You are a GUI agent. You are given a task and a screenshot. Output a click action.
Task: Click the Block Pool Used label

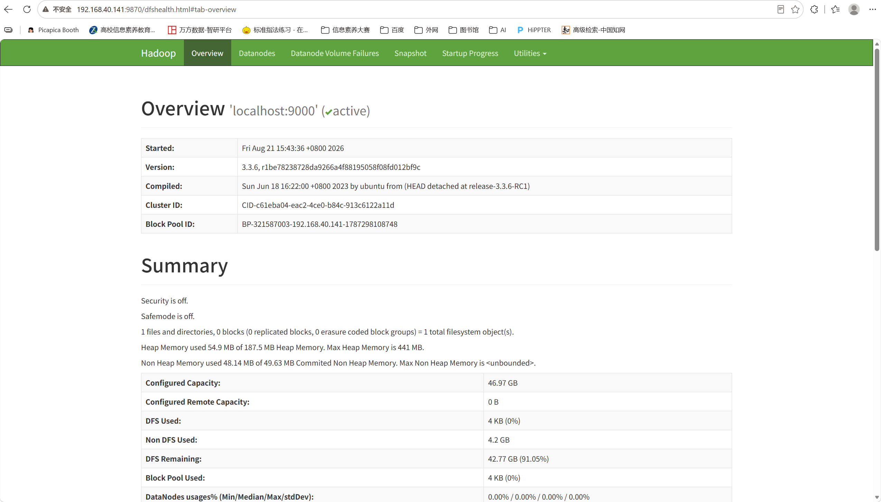pos(175,478)
